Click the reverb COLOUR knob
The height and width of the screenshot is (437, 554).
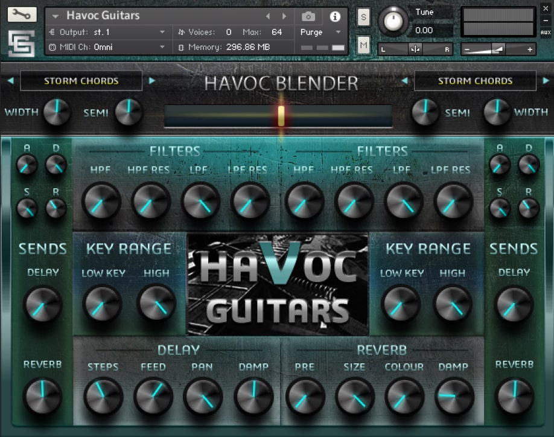pos(404,396)
